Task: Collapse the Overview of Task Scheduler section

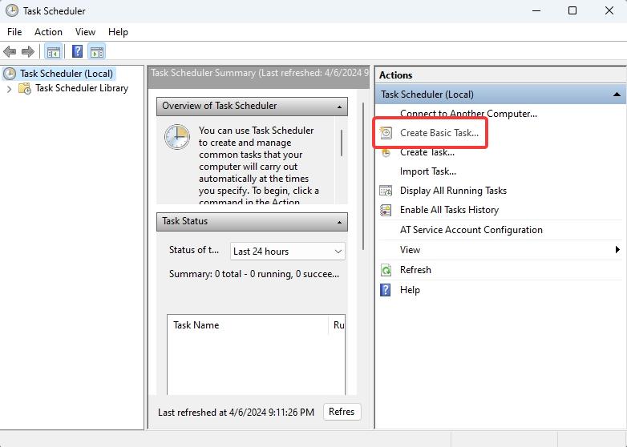Action: coord(339,107)
